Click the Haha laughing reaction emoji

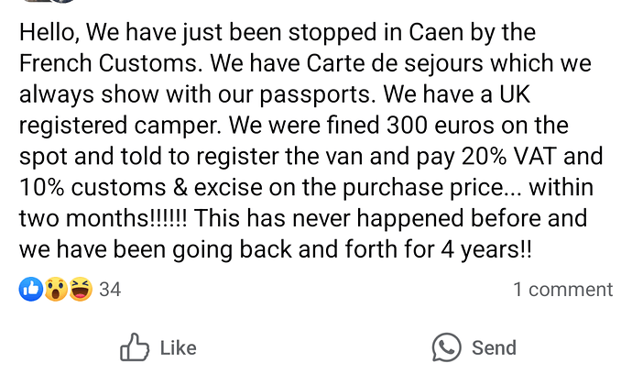(81, 290)
